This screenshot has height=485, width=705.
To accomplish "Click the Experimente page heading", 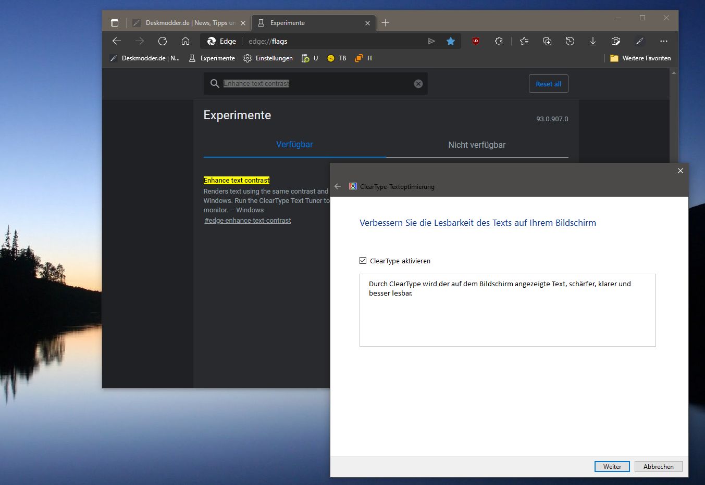I will point(237,115).
